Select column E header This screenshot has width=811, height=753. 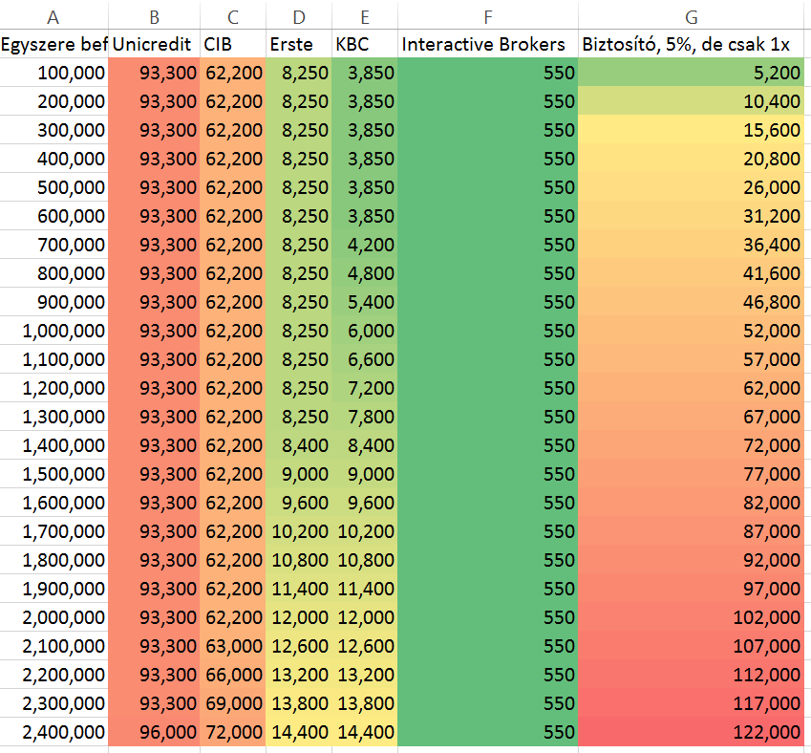(365, 16)
